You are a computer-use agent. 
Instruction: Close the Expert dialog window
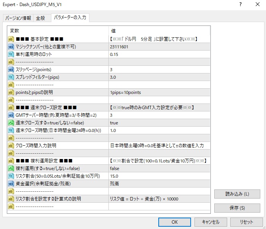coord(258,5)
